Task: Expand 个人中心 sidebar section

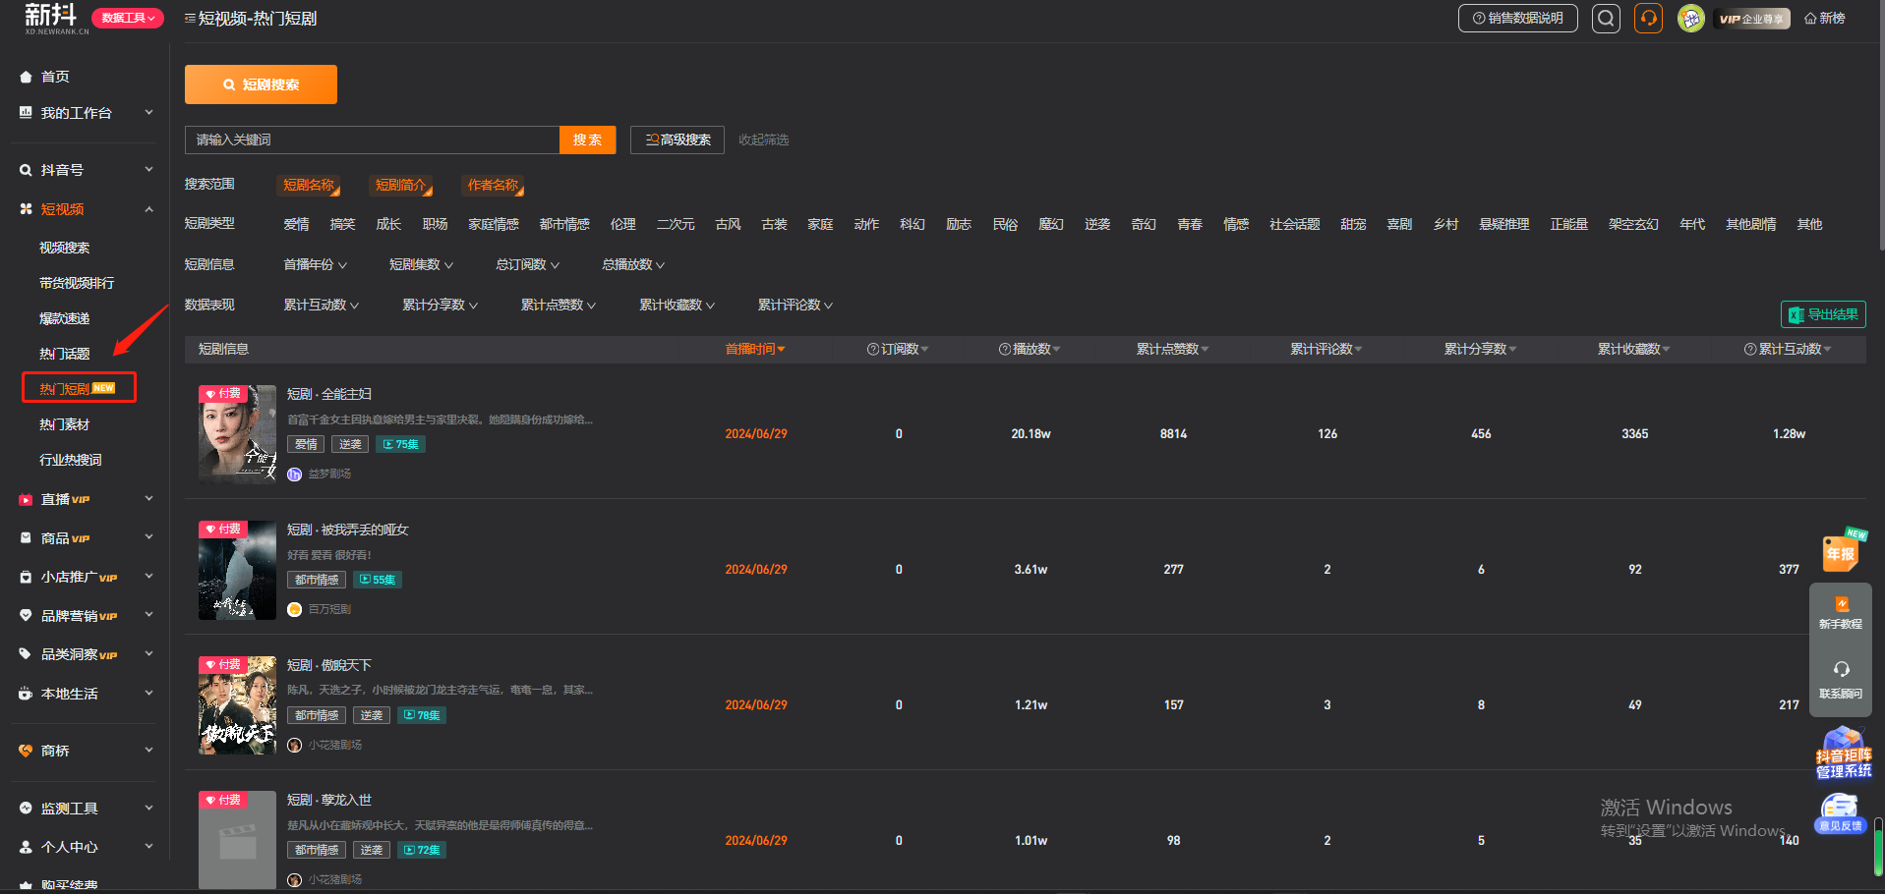Action: click(87, 847)
